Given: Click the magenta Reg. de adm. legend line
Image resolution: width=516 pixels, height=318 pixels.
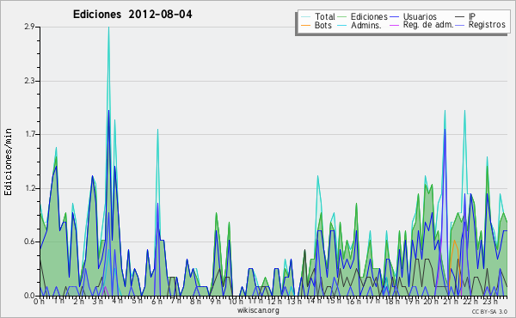Looking at the screenshot, I should pos(394,25).
